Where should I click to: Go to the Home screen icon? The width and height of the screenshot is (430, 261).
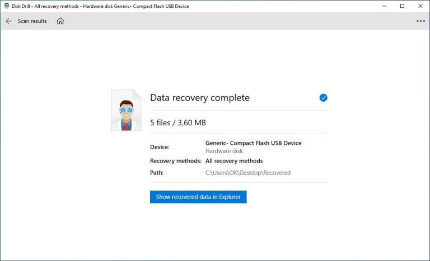click(x=60, y=21)
